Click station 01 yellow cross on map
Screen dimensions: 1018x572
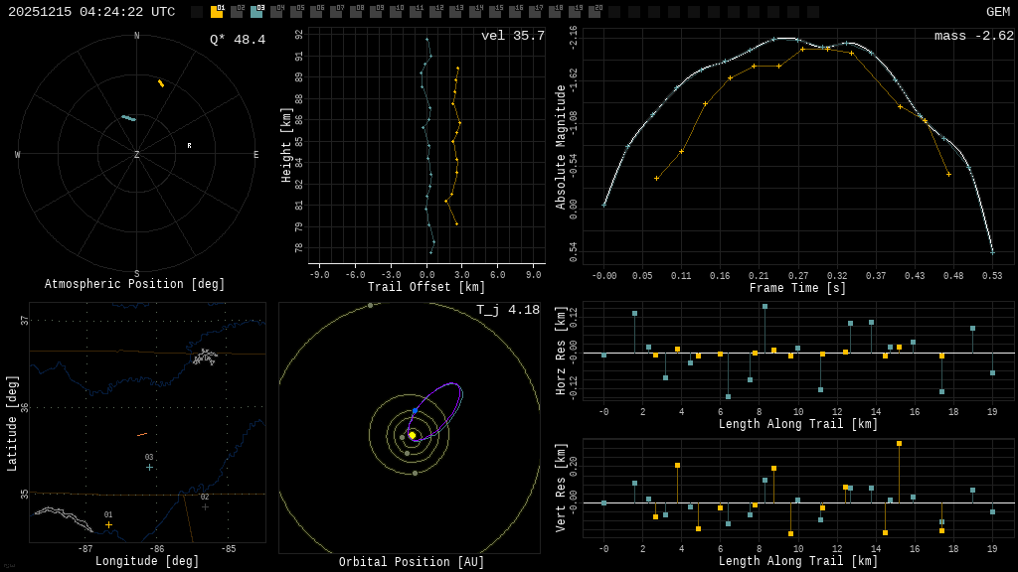point(108,524)
